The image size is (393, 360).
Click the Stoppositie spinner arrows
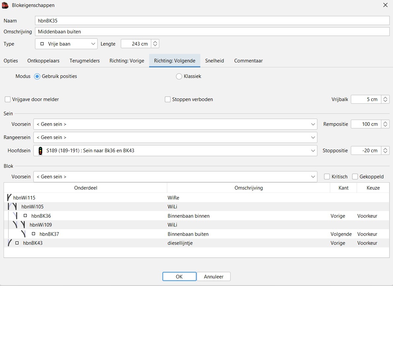click(385, 151)
